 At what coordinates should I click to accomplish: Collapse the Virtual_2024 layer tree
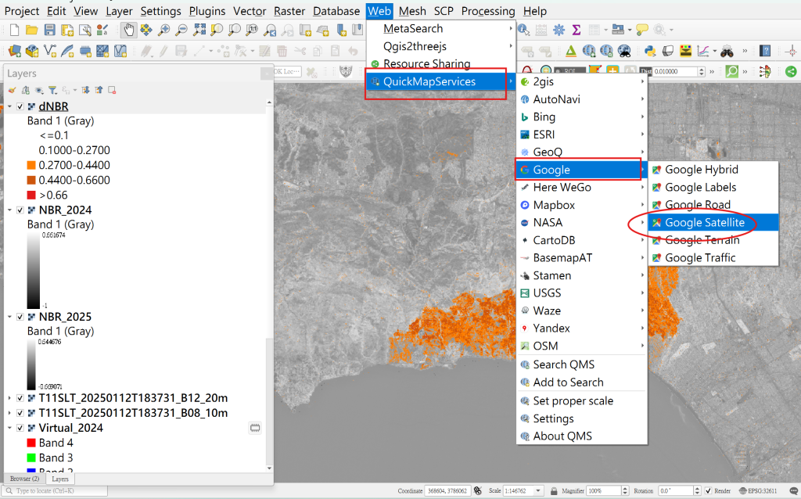point(9,428)
